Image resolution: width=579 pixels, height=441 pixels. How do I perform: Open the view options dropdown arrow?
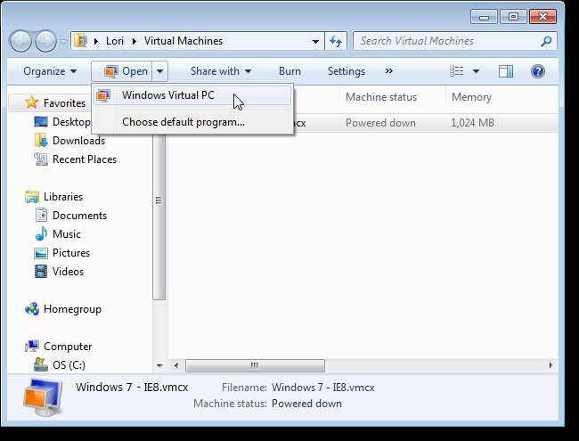coord(476,71)
